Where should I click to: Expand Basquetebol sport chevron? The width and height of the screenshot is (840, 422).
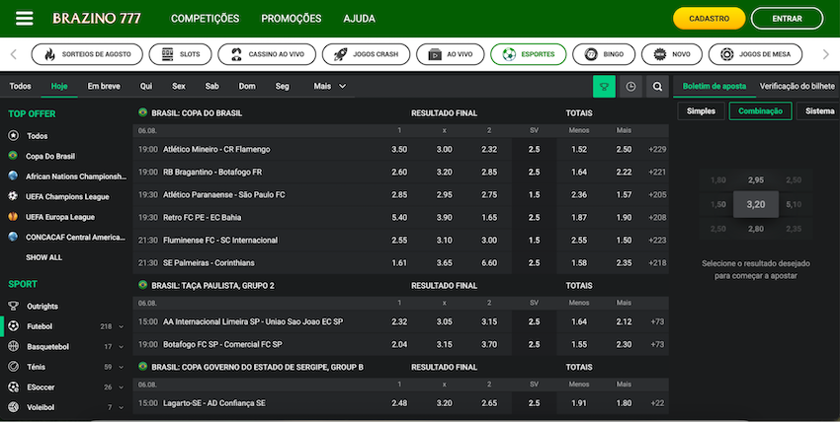(x=122, y=347)
